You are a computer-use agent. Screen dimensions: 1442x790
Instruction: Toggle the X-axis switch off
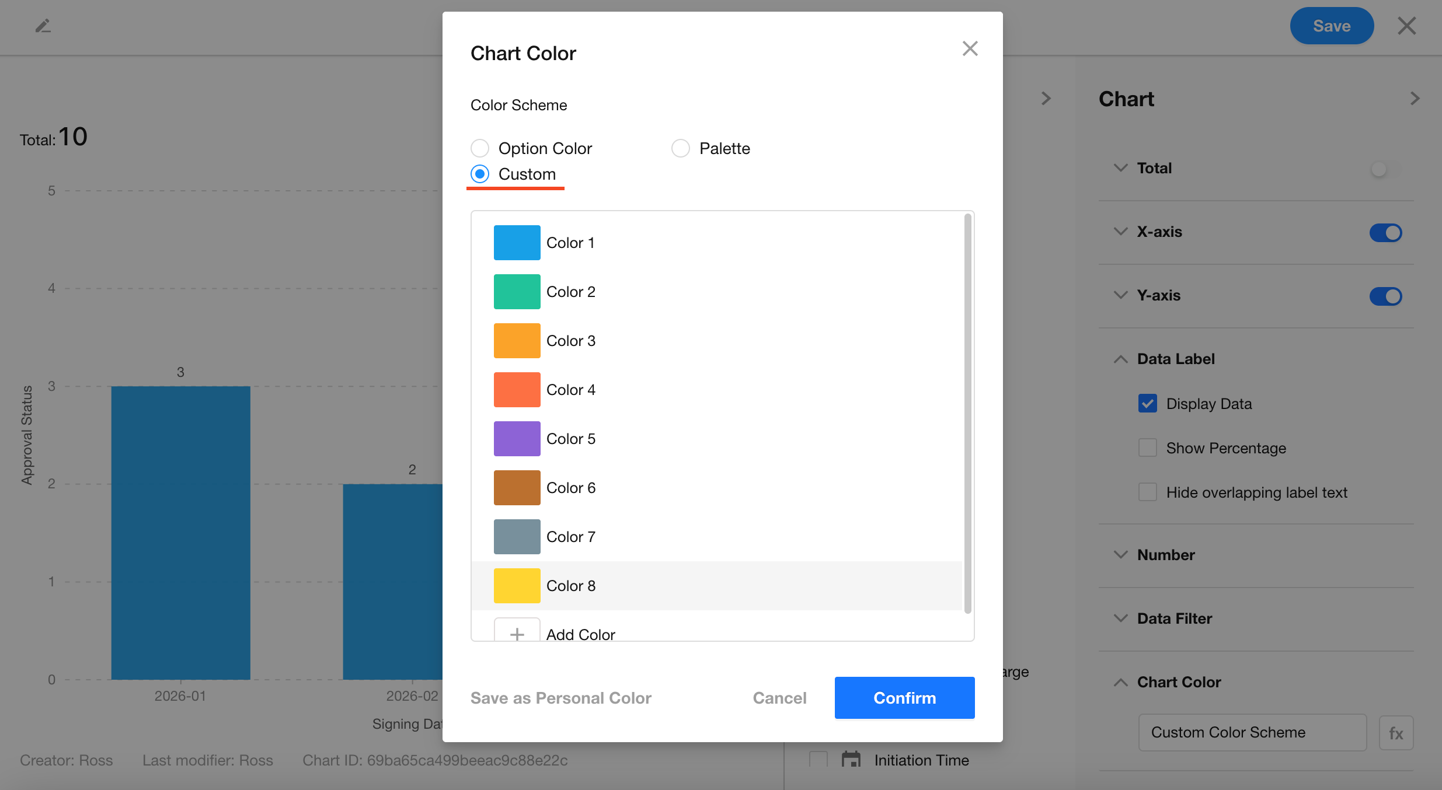coord(1385,232)
